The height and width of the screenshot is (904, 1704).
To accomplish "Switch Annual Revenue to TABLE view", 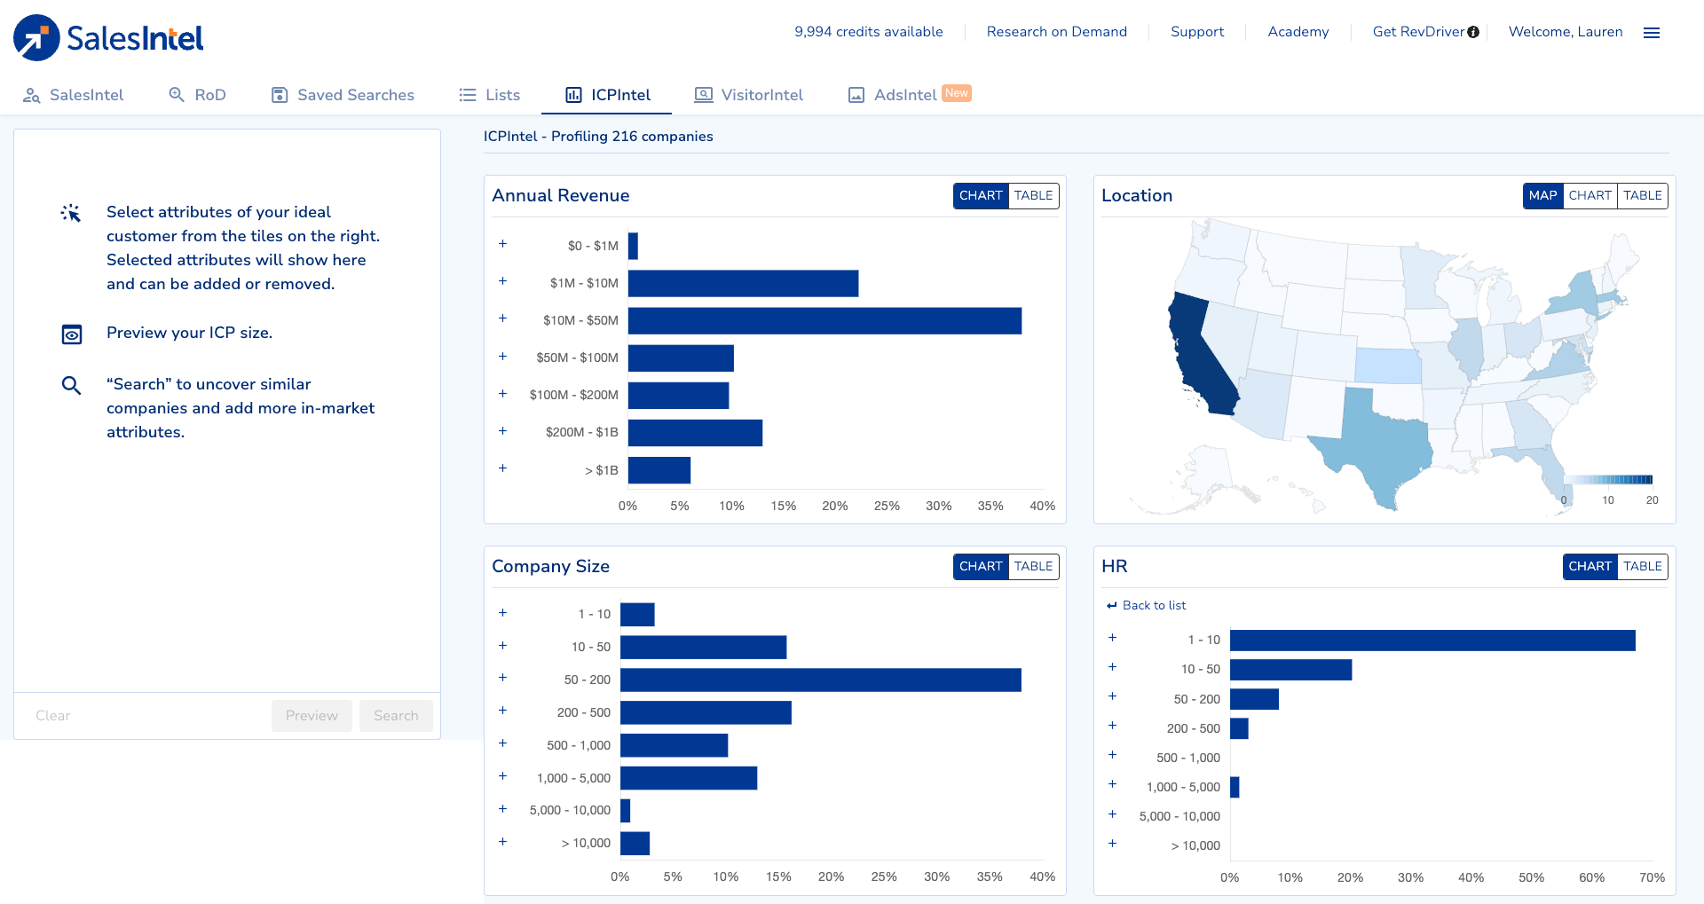I will (1034, 195).
